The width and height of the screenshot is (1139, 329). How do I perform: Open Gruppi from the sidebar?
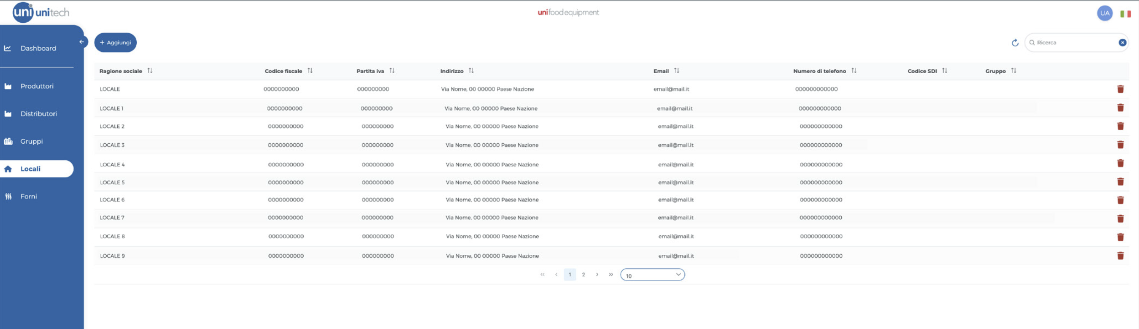coord(31,142)
